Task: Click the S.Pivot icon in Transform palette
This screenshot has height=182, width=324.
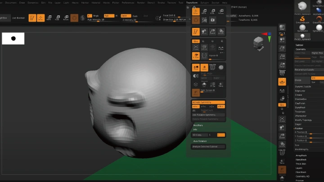Action: (x=204, y=48)
